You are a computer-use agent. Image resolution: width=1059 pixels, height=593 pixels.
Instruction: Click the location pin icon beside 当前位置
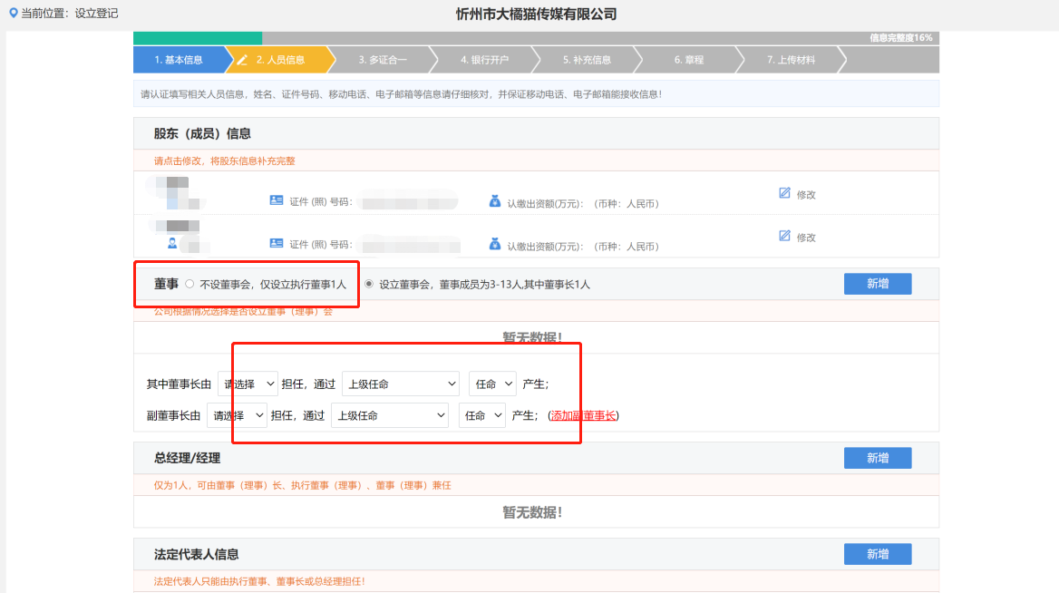13,13
